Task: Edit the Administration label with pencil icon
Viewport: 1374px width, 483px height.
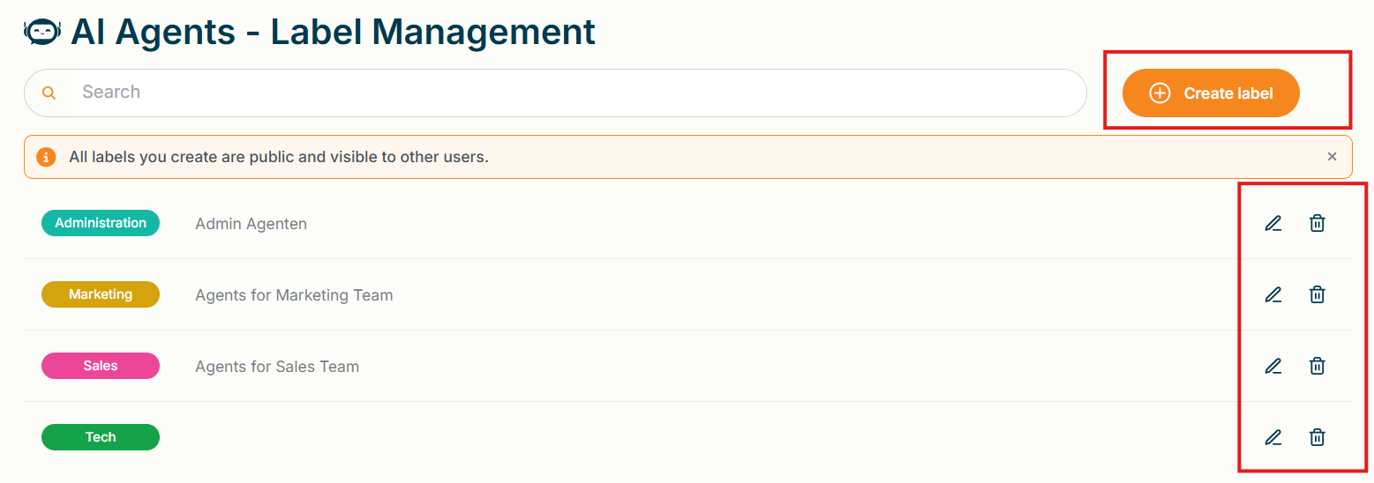Action: click(1273, 223)
